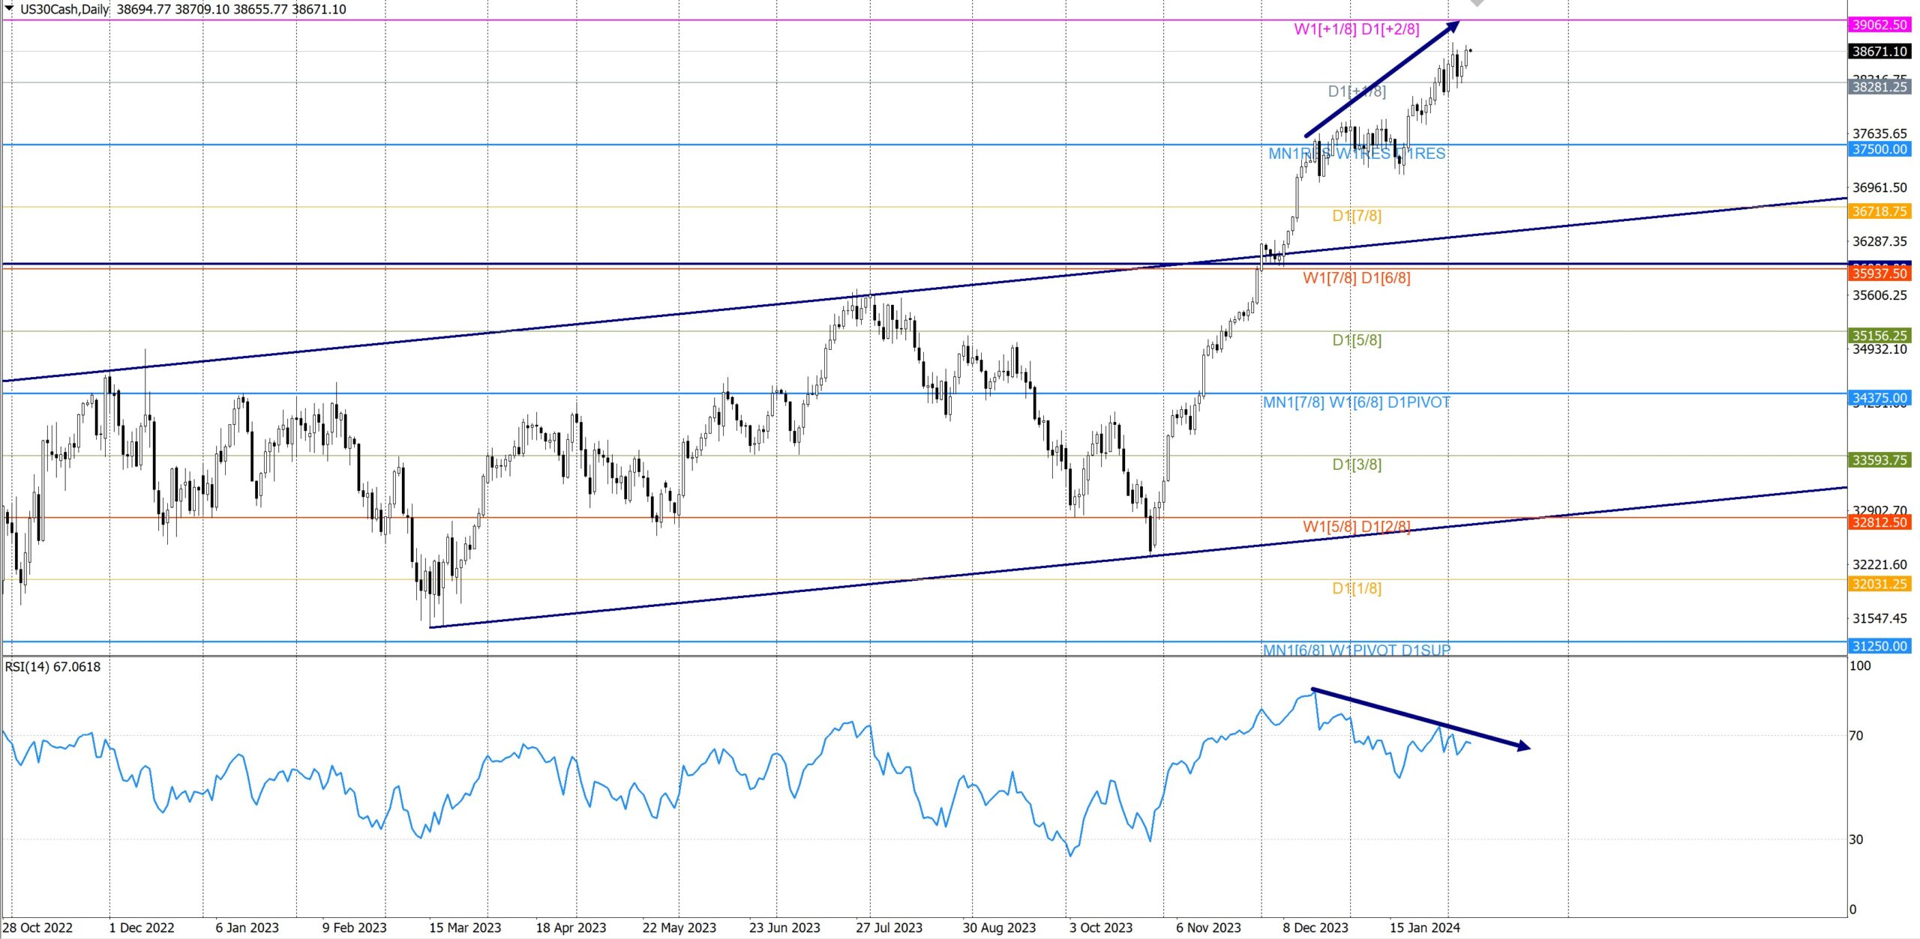
Task: Click the magenta 39062.50 price tag
Action: 1879,25
